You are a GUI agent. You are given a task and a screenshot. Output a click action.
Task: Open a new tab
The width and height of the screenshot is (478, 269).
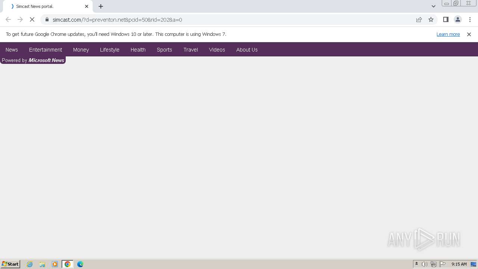coord(101,6)
